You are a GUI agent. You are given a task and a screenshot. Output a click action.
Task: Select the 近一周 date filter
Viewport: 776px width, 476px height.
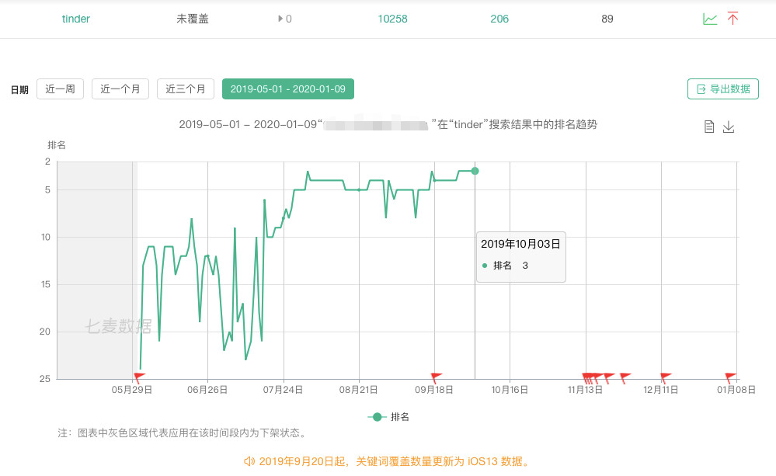pos(61,89)
